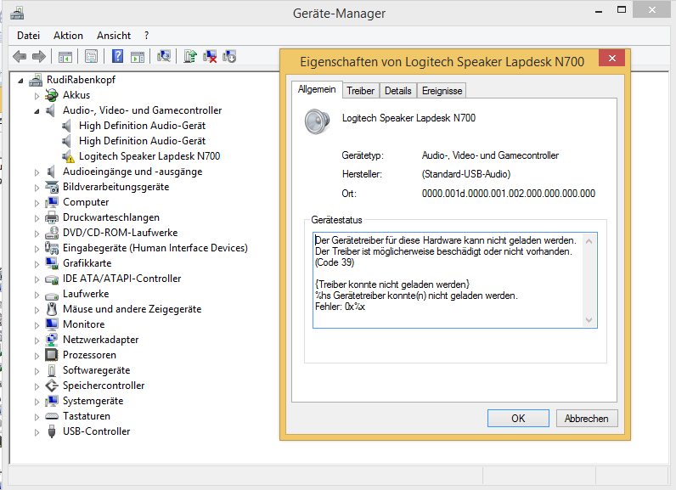The image size is (676, 490).
Task: Switch to the Ereignisse tab
Action: [x=442, y=91]
